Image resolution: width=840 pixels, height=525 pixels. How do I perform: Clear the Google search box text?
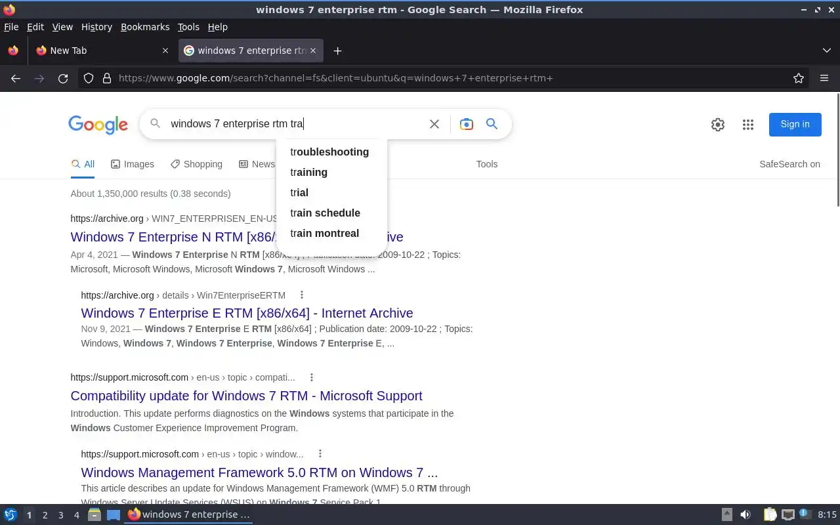click(x=434, y=124)
